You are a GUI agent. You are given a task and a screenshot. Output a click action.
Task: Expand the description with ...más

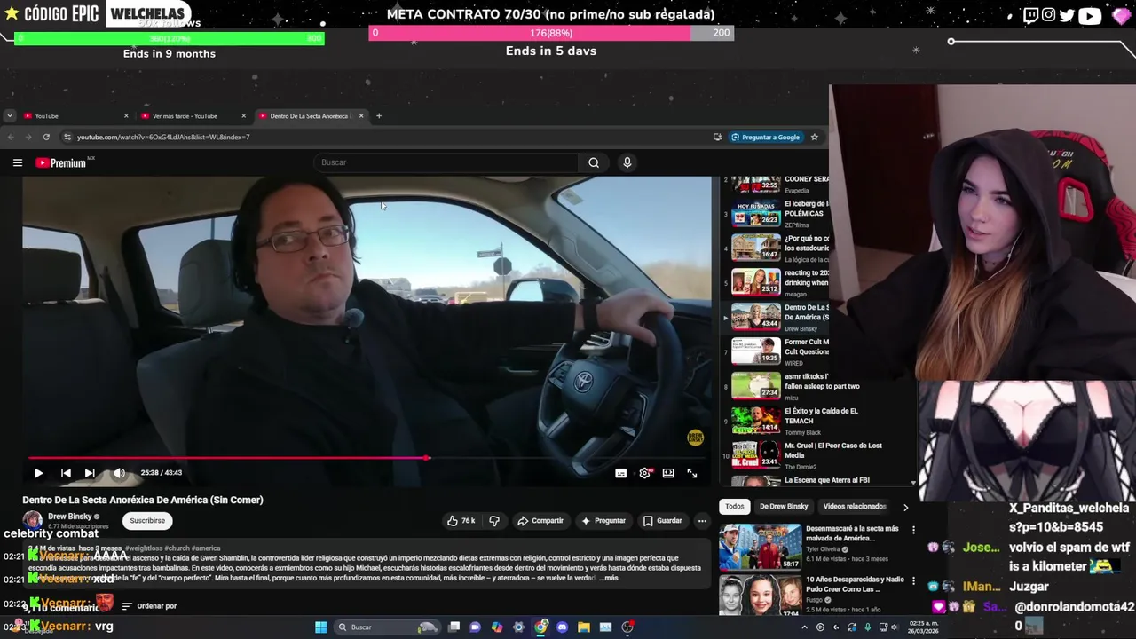[x=609, y=578]
